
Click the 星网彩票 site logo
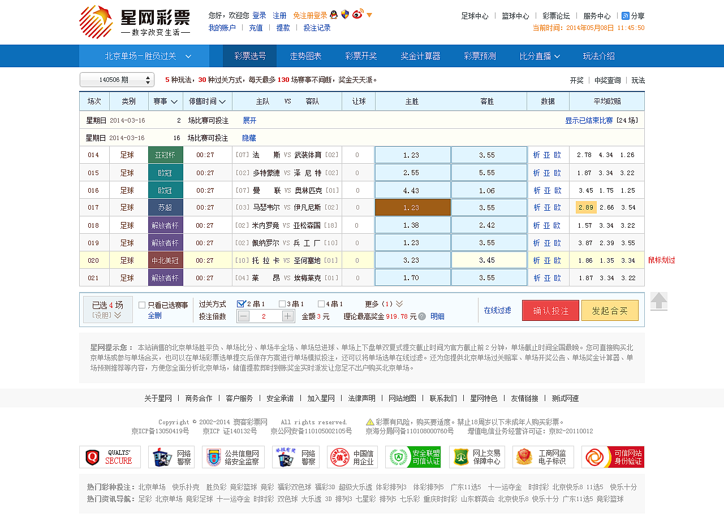(136, 21)
